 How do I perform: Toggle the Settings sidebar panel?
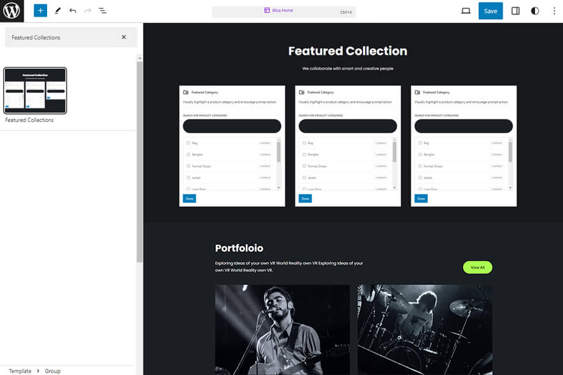pyautogui.click(x=515, y=10)
